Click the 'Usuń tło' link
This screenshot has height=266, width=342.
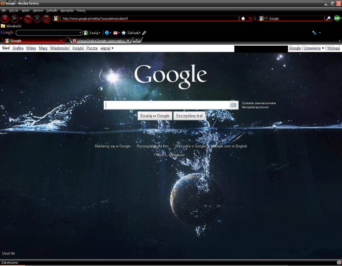[x=9, y=253]
